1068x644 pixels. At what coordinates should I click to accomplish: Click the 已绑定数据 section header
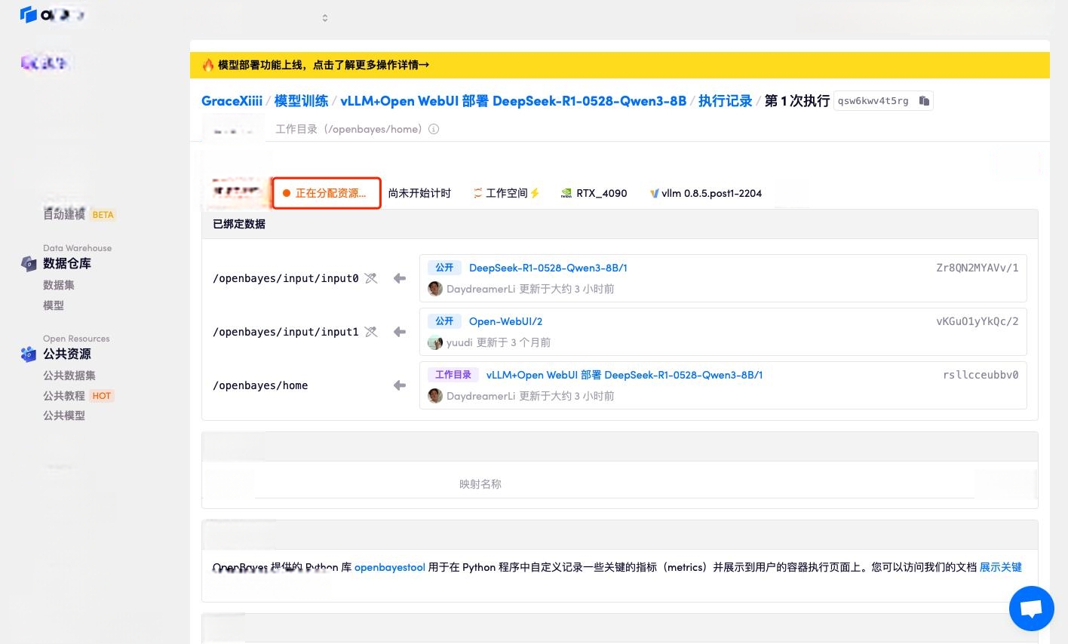[x=239, y=224]
